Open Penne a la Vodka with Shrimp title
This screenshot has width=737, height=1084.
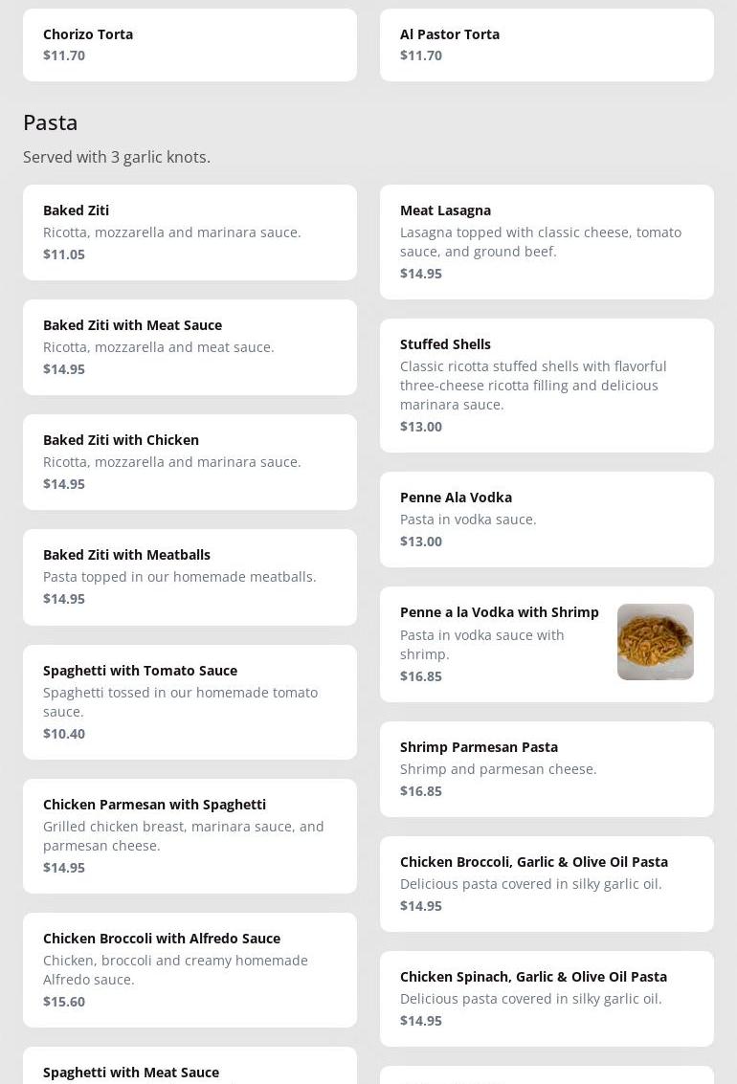pos(499,612)
